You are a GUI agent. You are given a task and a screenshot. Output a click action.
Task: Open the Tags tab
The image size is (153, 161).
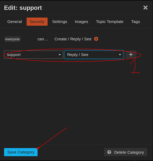[x=136, y=22]
